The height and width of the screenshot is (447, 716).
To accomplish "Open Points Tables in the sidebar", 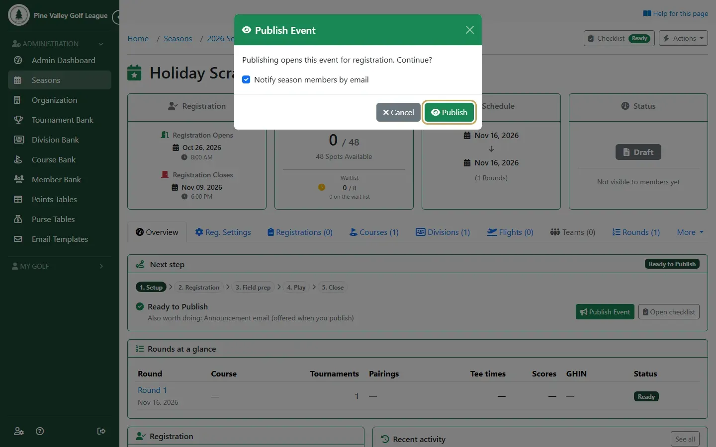I will pos(60,199).
